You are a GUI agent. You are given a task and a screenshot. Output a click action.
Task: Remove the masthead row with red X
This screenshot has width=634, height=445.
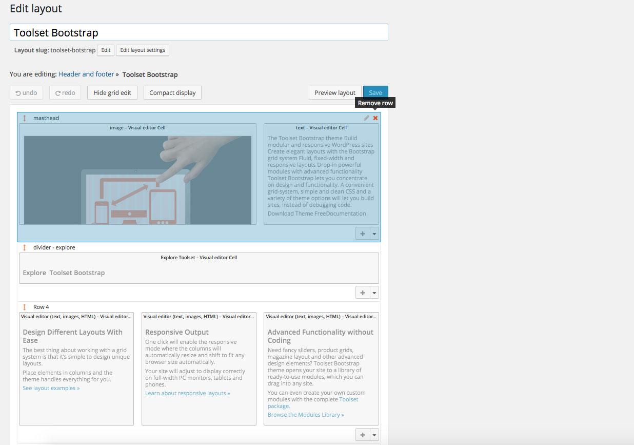(375, 118)
